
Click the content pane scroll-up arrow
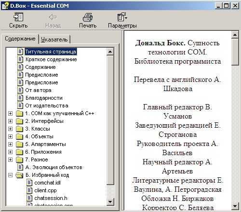pyautogui.click(x=235, y=35)
